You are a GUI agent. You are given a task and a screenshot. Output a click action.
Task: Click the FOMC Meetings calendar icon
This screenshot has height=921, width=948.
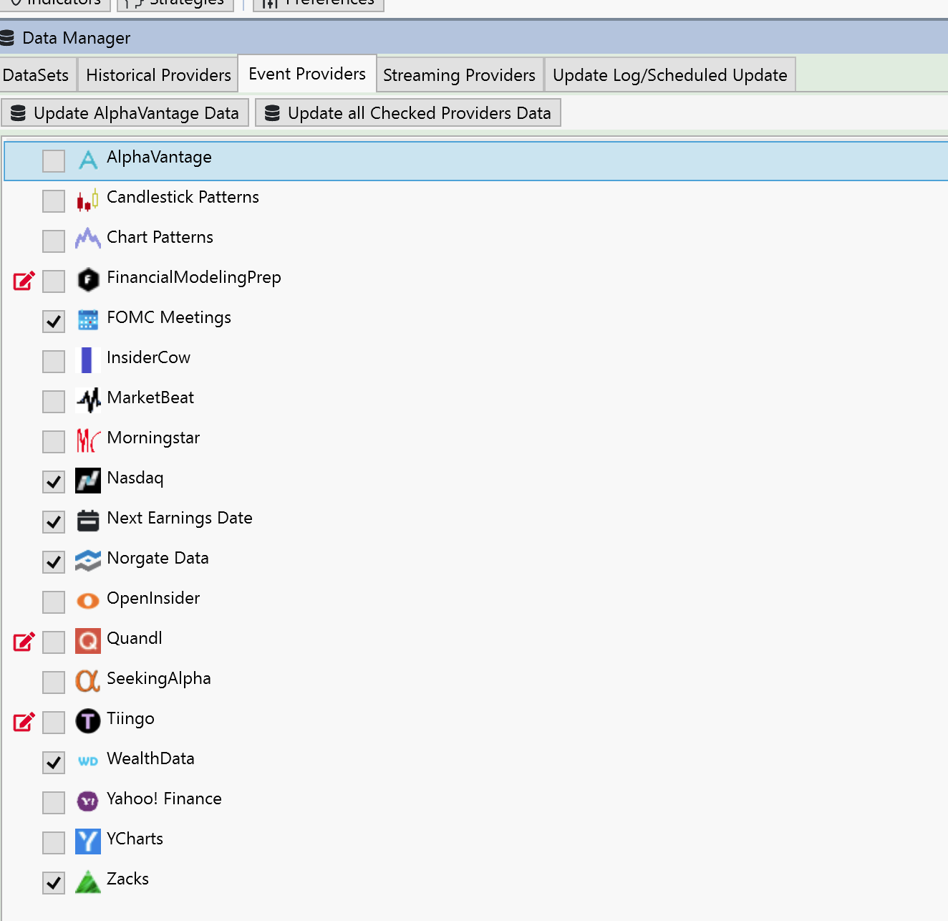[88, 320]
